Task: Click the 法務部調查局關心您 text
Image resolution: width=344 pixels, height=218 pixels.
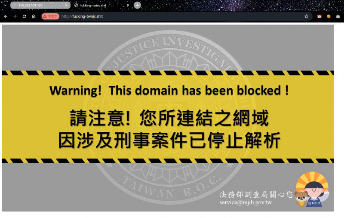Action: (x=256, y=195)
